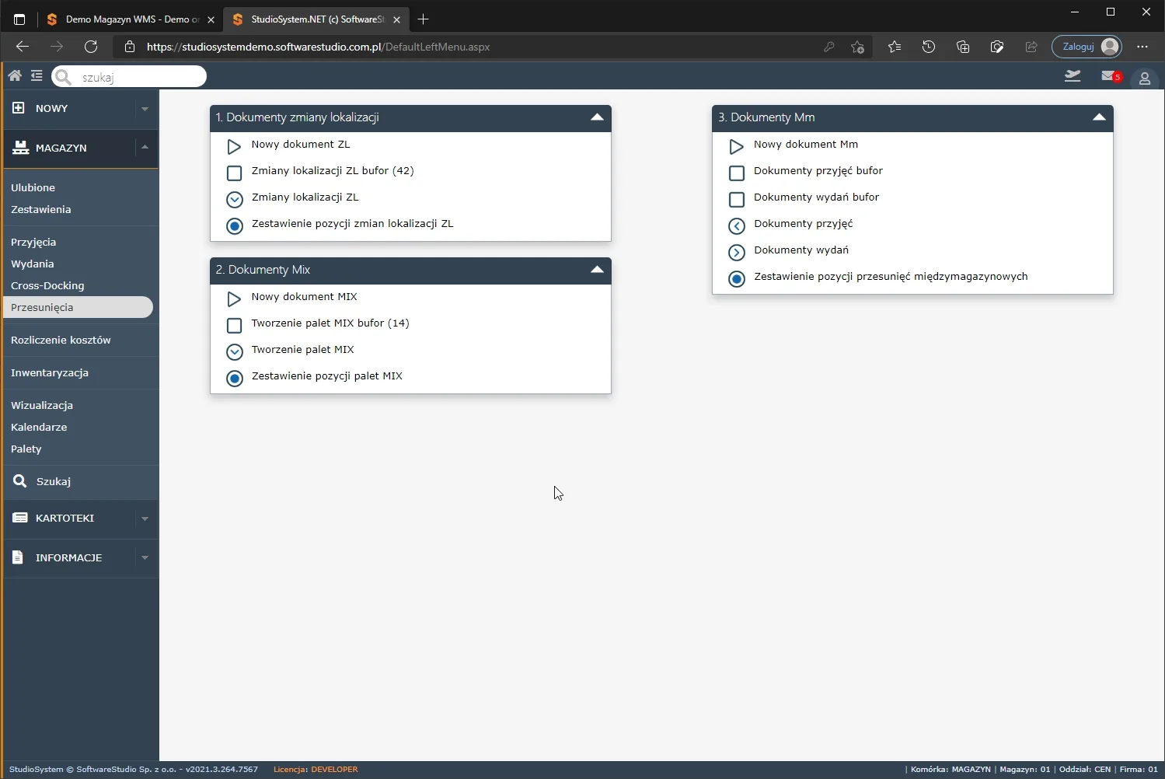Viewport: 1165px width, 779px height.
Task: Collapse the Dokumenty Mm panel arrow
Action: (1099, 117)
